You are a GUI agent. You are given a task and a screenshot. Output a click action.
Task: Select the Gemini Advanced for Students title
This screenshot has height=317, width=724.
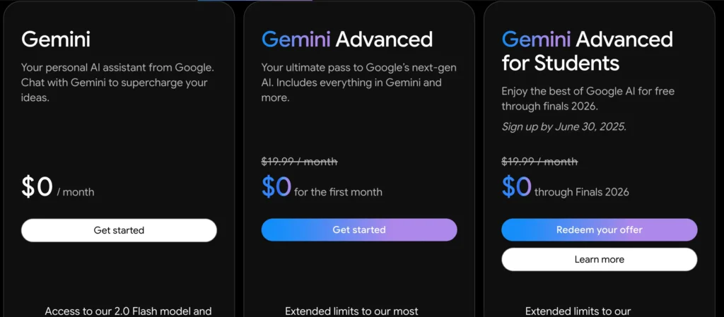tap(588, 51)
